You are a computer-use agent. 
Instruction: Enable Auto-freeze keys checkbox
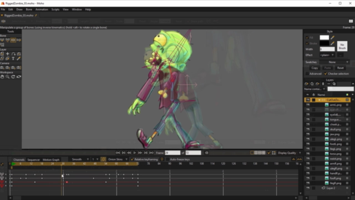tap(168, 159)
